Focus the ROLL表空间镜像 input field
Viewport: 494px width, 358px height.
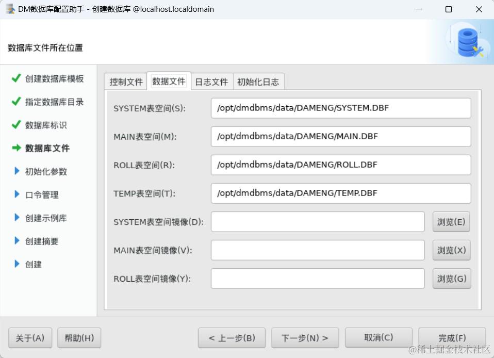(x=318, y=279)
